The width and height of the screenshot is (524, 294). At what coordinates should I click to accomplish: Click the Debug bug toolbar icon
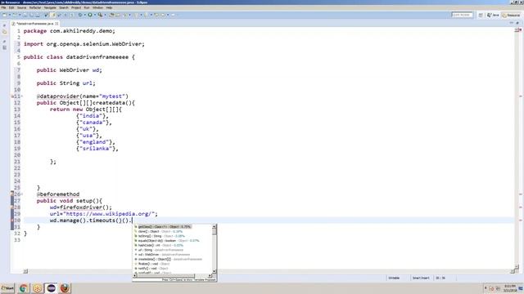[80, 15]
